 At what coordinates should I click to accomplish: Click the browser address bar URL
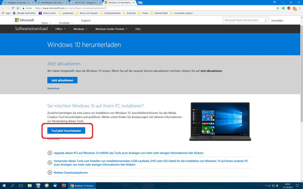[x=71, y=8]
